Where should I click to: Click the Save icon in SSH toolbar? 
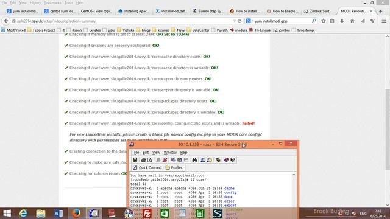point(135,160)
